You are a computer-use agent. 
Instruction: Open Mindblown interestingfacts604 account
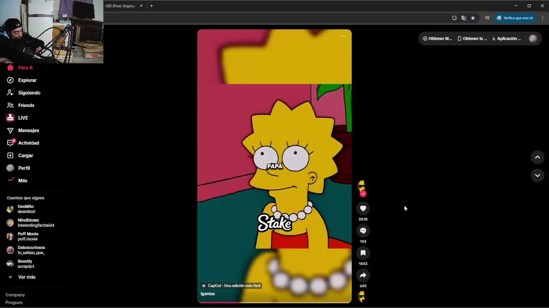(30, 223)
